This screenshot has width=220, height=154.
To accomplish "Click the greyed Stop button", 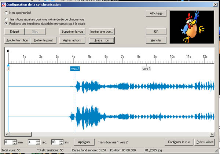I will click(35, 32).
